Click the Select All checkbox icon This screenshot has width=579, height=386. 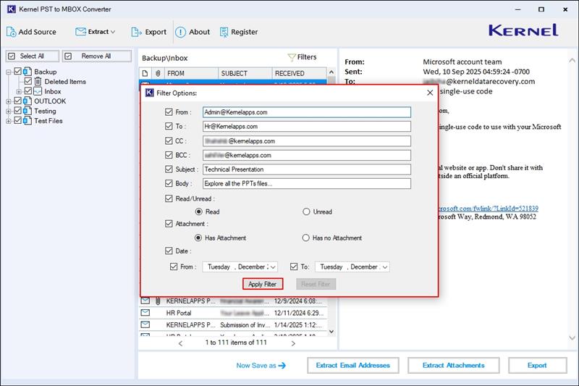coord(12,56)
